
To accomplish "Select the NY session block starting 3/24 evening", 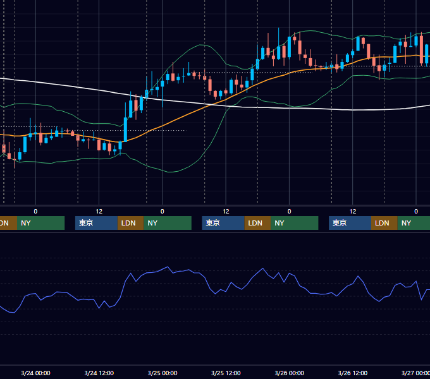I will [x=168, y=223].
